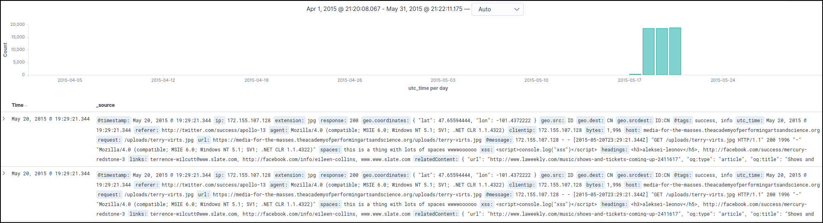The image size is (823, 223).
Task: Click the 2015-05-24 axis label
Action: click(723, 80)
